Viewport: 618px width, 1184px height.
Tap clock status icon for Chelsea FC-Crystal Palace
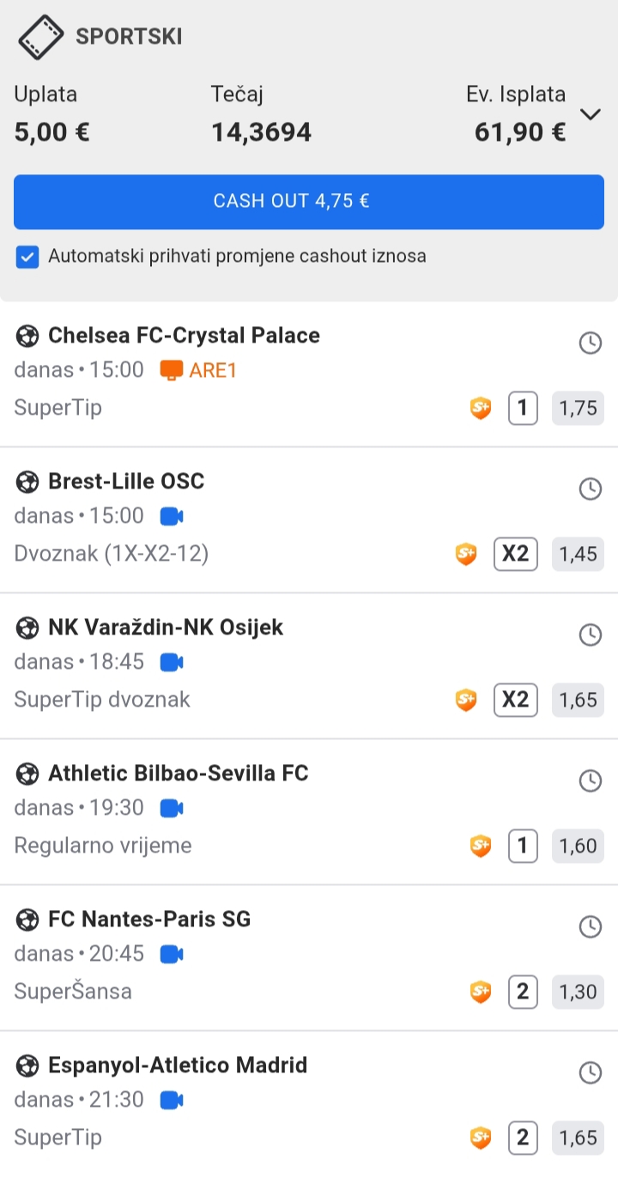pyautogui.click(x=591, y=343)
